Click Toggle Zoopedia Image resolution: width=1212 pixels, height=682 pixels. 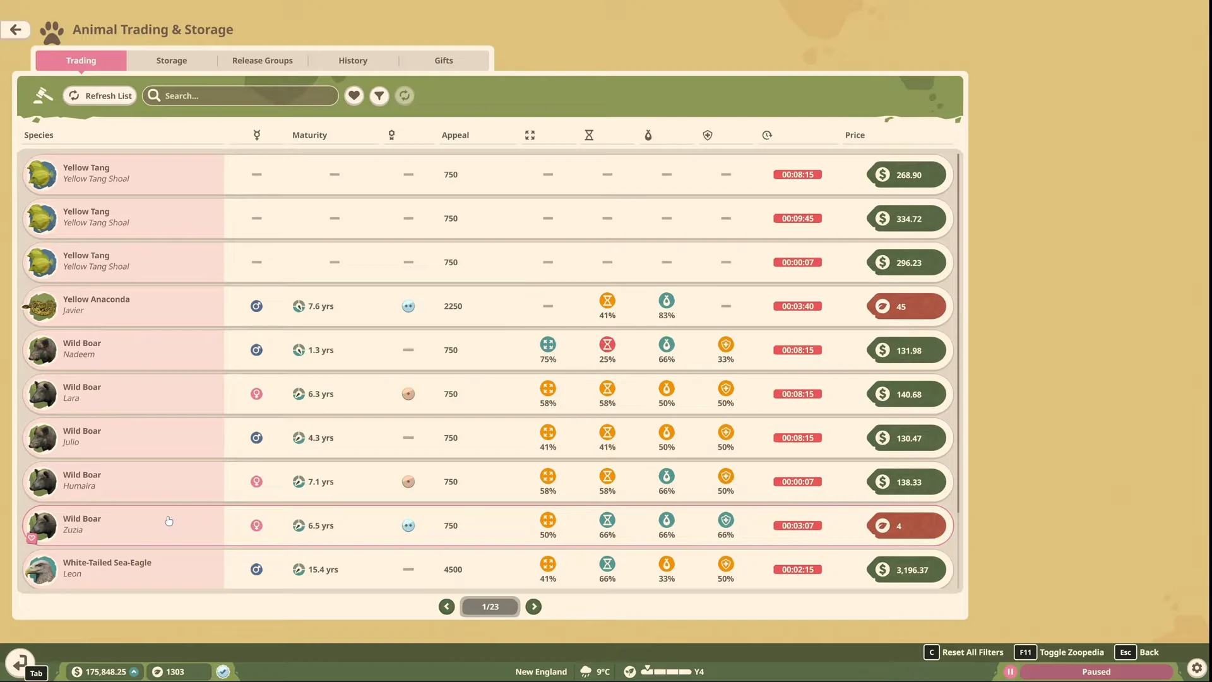coord(1059,652)
